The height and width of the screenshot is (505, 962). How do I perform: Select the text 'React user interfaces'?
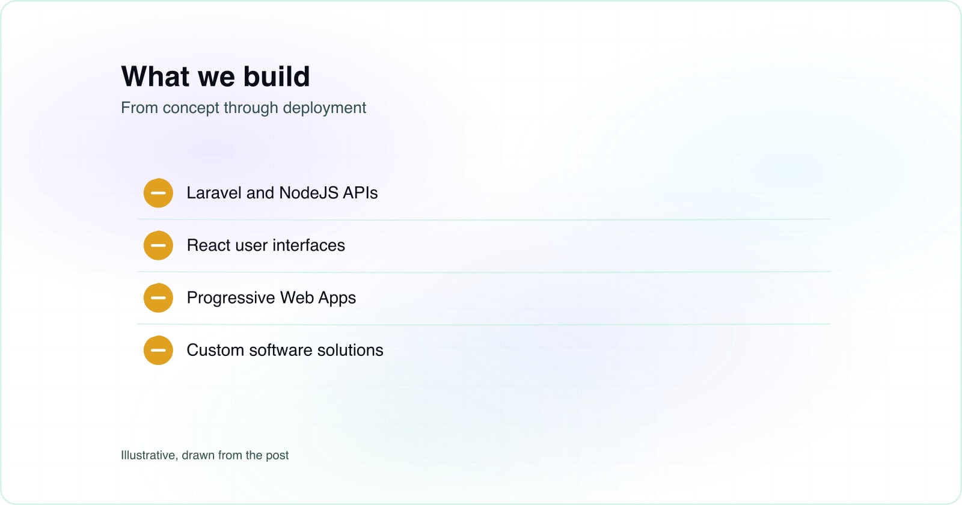coord(266,245)
